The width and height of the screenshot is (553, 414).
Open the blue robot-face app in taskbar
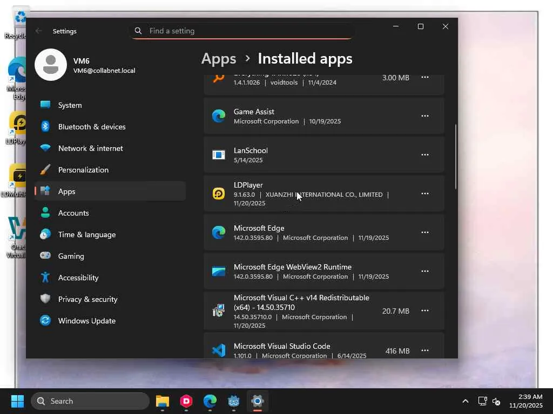point(233,401)
